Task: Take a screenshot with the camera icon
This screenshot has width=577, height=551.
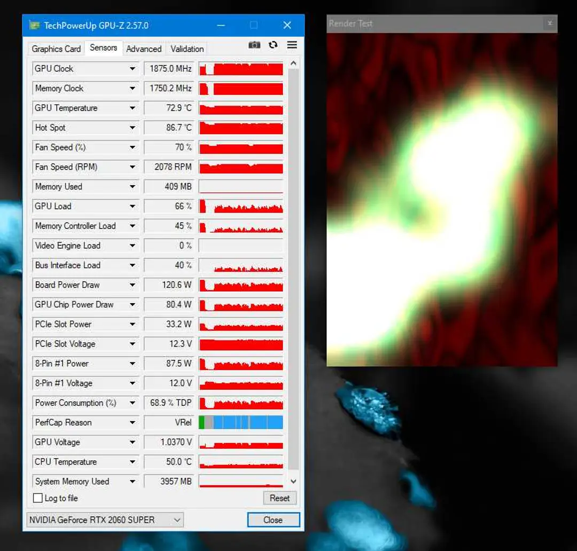Action: [x=254, y=45]
